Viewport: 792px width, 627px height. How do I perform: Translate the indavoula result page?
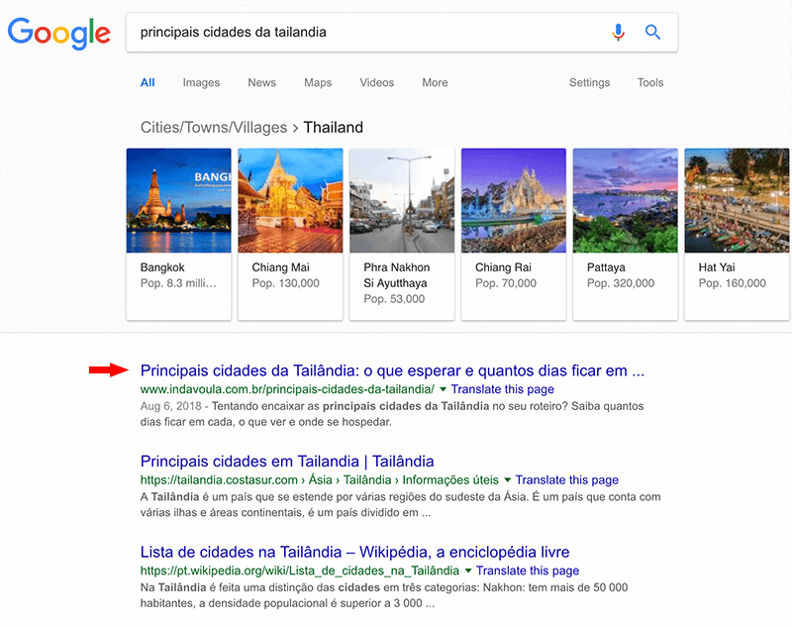503,389
